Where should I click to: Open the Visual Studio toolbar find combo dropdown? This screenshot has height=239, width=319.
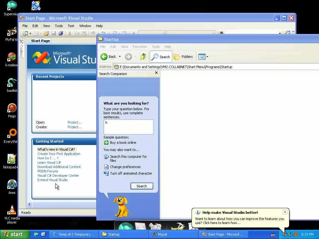pos(280,33)
